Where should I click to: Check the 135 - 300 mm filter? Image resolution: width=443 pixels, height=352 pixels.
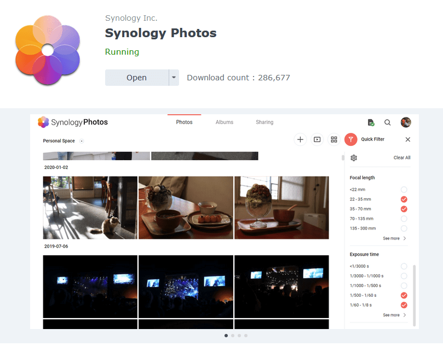[404, 228]
